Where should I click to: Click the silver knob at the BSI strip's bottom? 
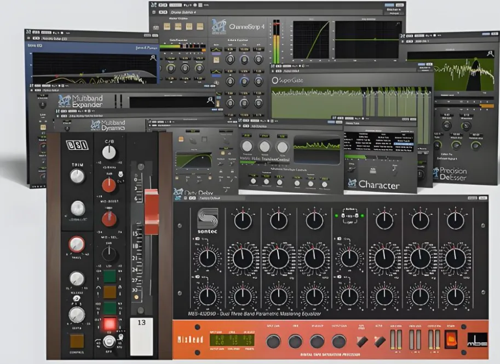tap(110, 342)
